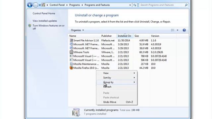Open the address bar history dropdown
212x119 pixels.
pyautogui.click(x=130, y=5)
